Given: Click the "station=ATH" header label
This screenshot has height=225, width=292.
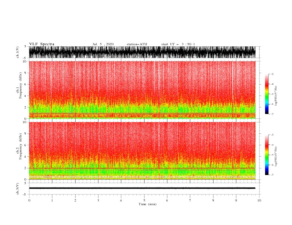Looking at the screenshot, I should (137, 44).
